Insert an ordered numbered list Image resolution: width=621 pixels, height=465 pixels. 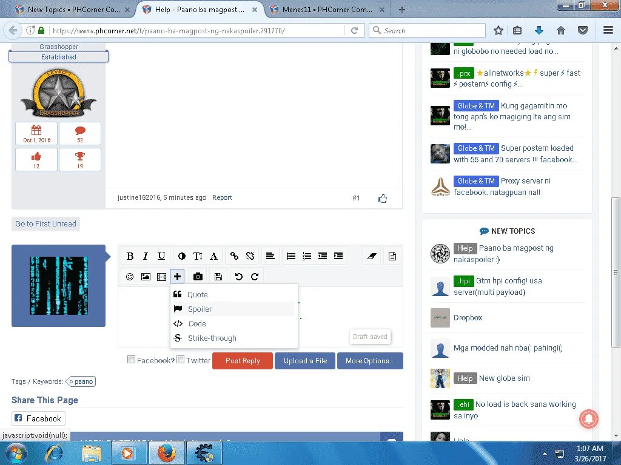coord(307,256)
